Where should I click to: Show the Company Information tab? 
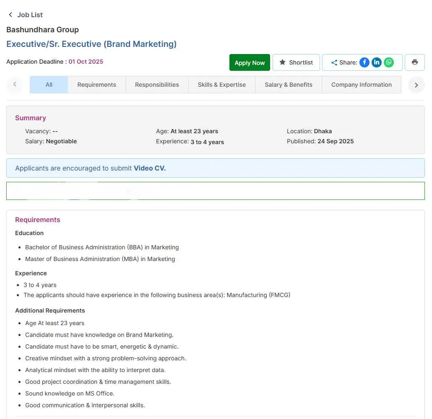[361, 85]
